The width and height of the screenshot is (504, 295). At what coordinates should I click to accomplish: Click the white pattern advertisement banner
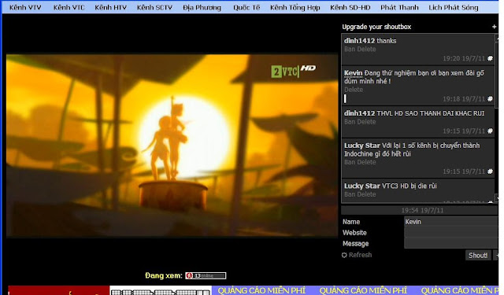pos(161,290)
